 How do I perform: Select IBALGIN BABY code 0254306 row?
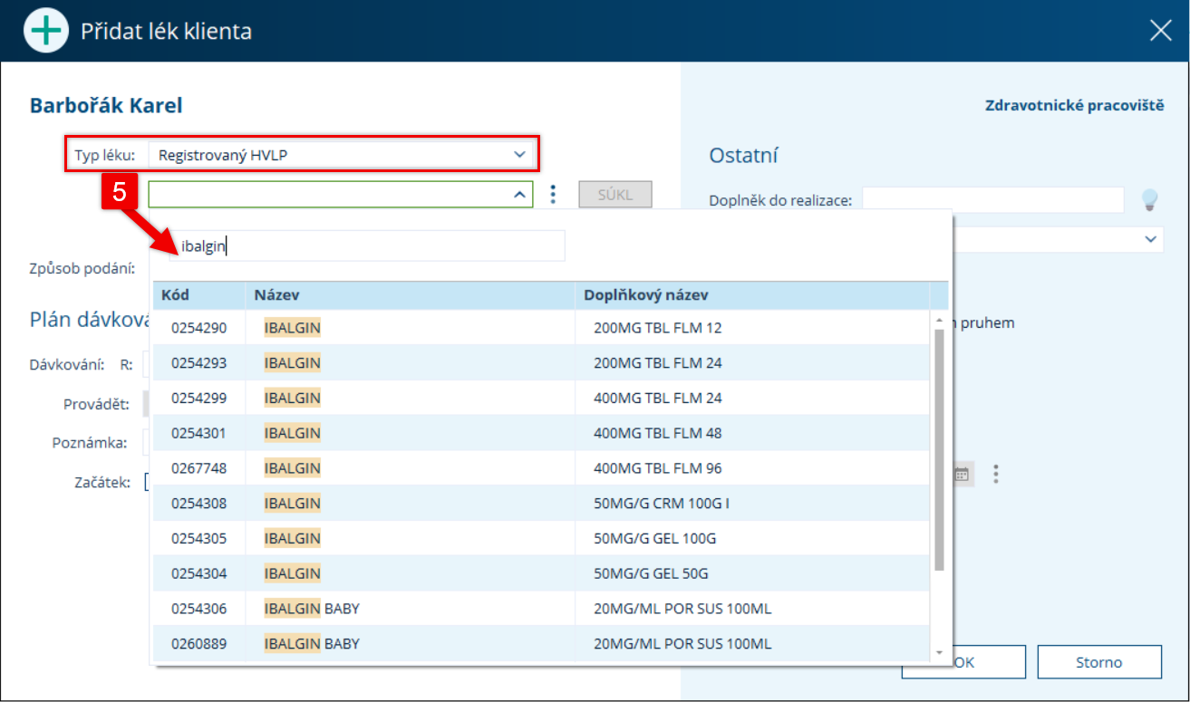[541, 609]
